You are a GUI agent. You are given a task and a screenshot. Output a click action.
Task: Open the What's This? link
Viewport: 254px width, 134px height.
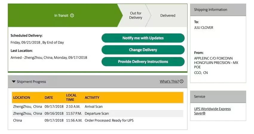[169, 82]
